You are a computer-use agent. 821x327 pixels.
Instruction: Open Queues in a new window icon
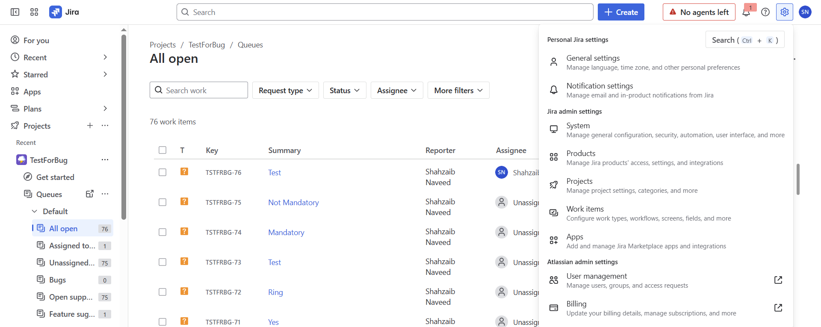click(x=89, y=194)
